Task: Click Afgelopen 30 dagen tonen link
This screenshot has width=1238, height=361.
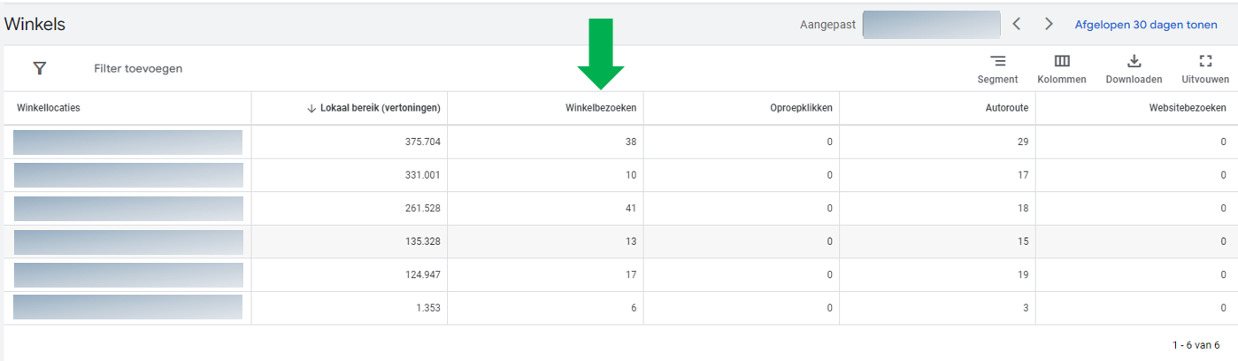Action: click(1146, 25)
